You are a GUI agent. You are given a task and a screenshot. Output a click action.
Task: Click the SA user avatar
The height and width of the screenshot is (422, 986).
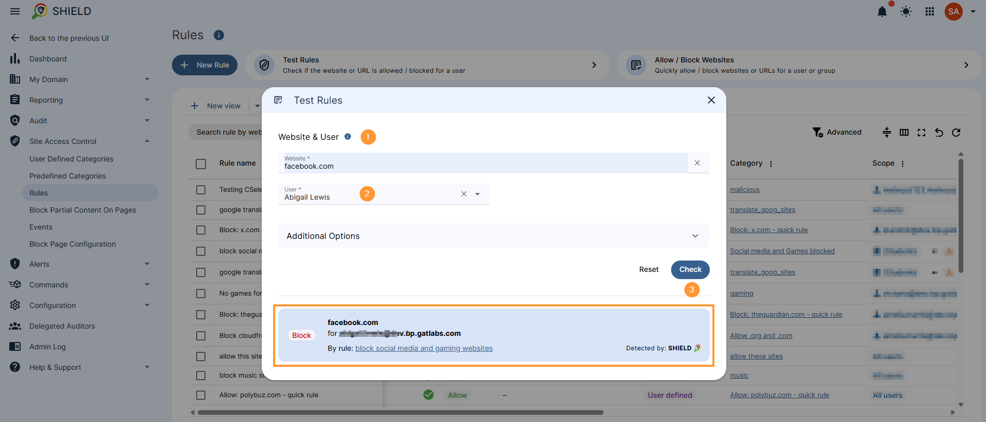tap(953, 11)
